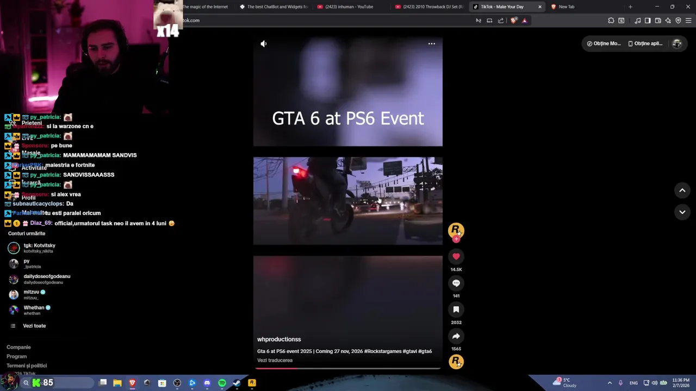Click Program footer link
This screenshot has height=391, width=696.
click(16, 357)
